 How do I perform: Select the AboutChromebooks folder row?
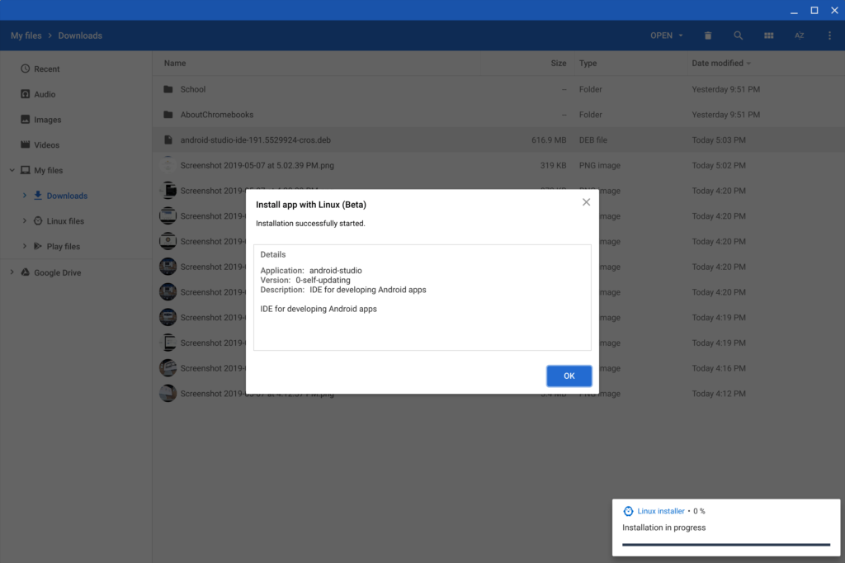498,115
